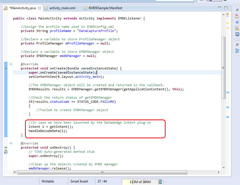240x185 pixels.
Task: Collapse the onDestroy method fold
Action: pos(11,143)
